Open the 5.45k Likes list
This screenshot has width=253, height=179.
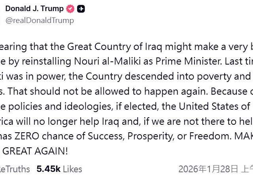click(x=59, y=169)
